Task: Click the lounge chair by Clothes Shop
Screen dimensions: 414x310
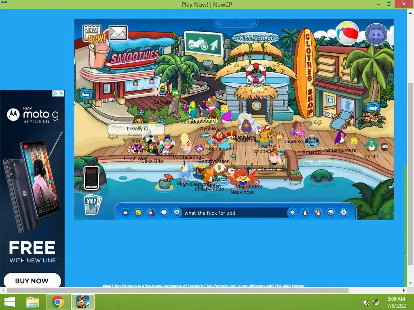Action: (x=342, y=120)
